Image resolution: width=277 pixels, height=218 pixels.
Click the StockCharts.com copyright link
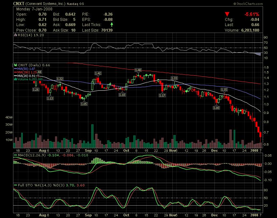pyautogui.click(x=248, y=4)
